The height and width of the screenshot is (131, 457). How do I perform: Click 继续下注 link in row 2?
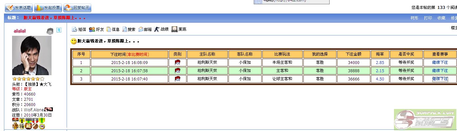coord(440,71)
